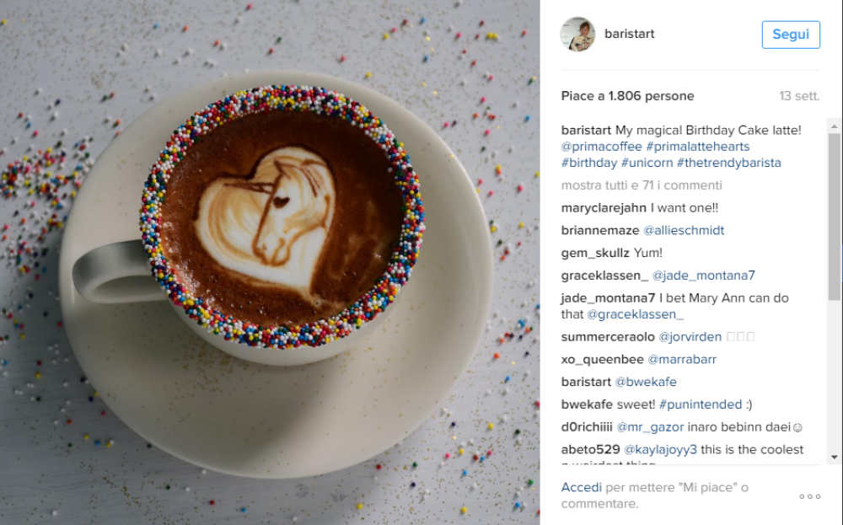Expand all comments via 'mostra tutti' link
Screen dimensions: 843x525
click(642, 185)
